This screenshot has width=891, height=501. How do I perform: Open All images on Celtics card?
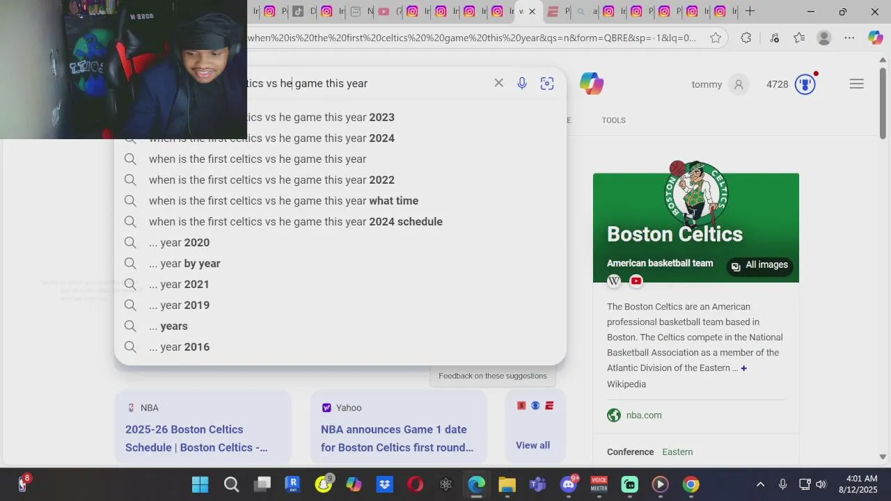[759, 265]
